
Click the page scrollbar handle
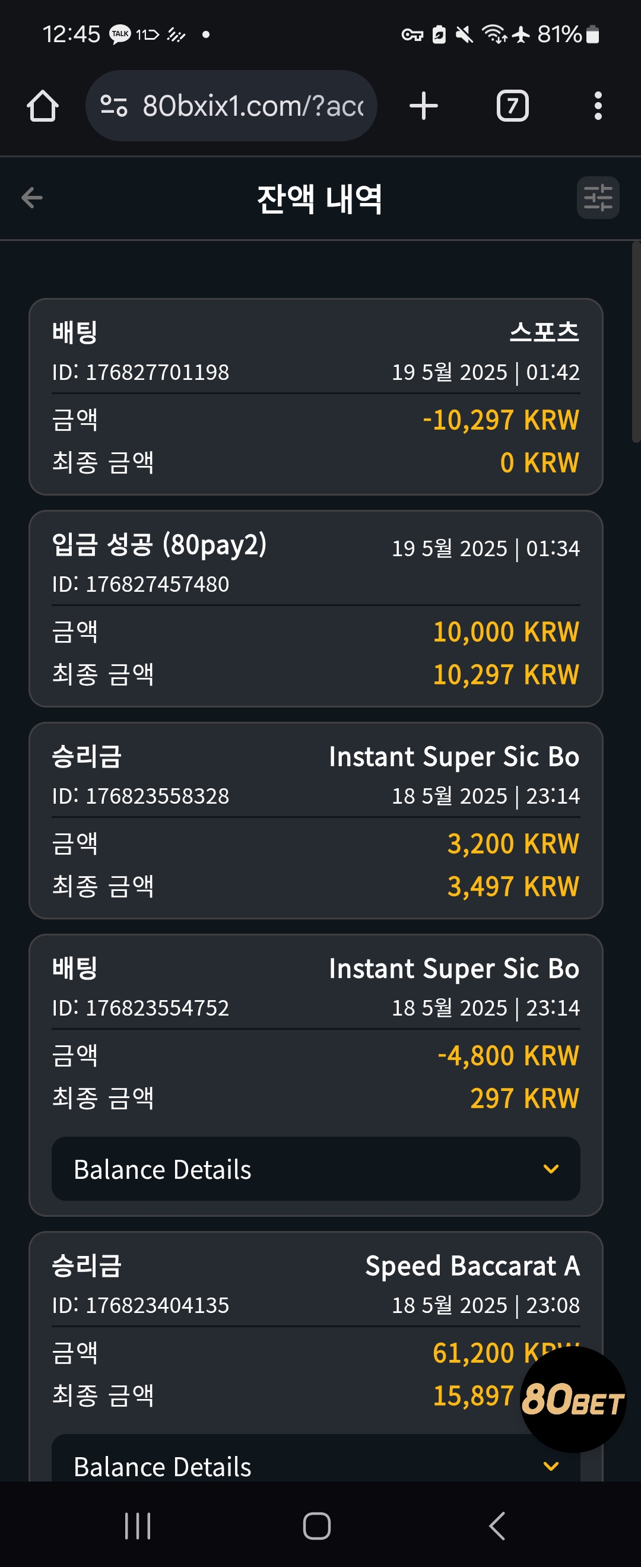point(636,342)
